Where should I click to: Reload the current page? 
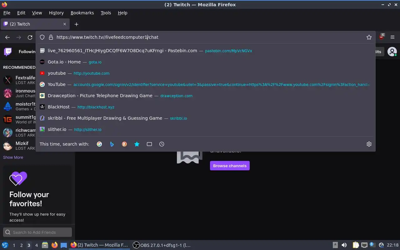tap(30, 37)
